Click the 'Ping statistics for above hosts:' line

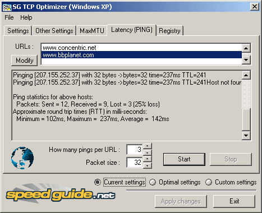pyautogui.click(x=53, y=97)
